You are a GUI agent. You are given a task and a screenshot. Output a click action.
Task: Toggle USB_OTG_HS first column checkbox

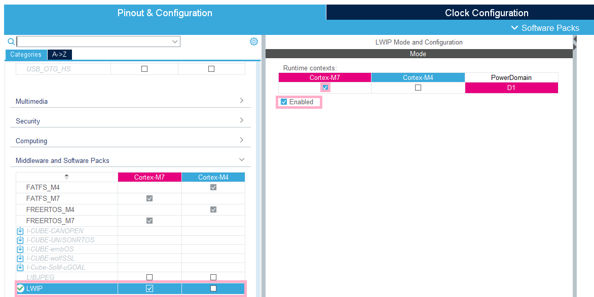click(144, 69)
